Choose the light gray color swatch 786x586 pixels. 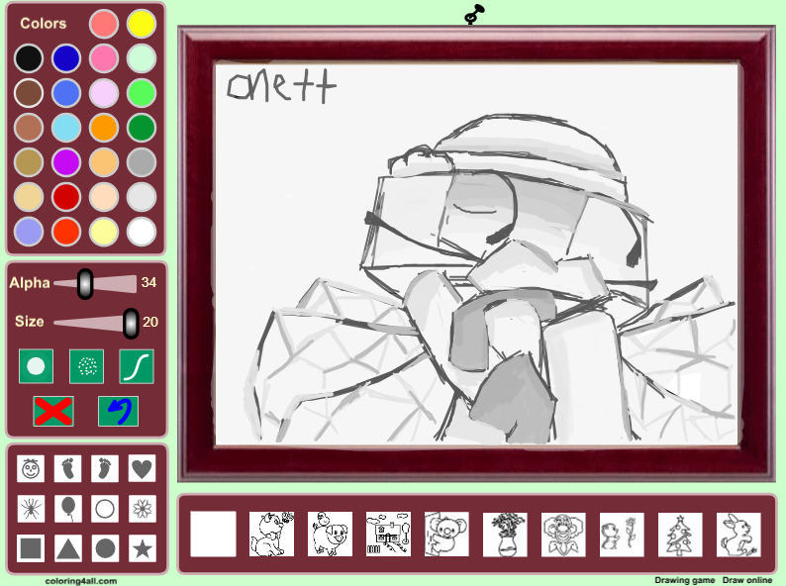pyautogui.click(x=142, y=197)
